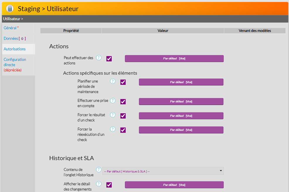Show help for 'Forcer le résultat d'un check'
Screen dimensions: 289x192
pyautogui.click(x=113, y=115)
